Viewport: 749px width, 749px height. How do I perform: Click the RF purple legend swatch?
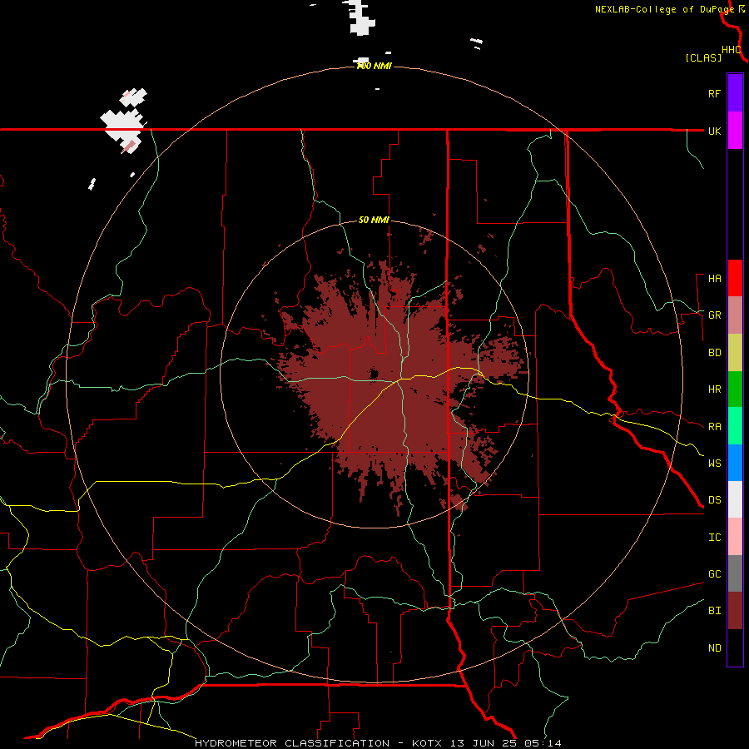[x=735, y=93]
